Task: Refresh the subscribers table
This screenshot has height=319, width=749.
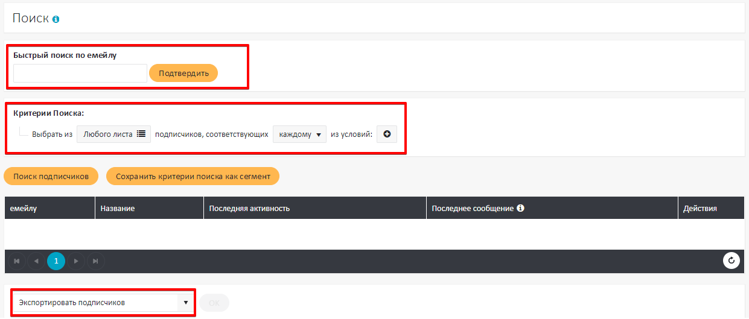Action: pyautogui.click(x=731, y=261)
